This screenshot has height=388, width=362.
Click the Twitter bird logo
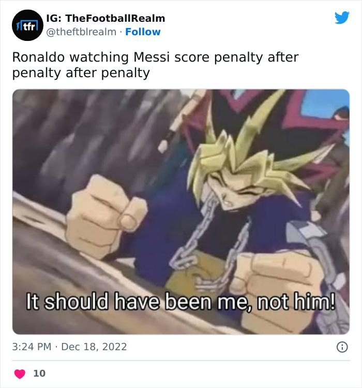[x=342, y=18]
